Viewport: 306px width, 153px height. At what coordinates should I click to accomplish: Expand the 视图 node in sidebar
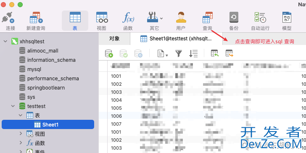pos(21,134)
